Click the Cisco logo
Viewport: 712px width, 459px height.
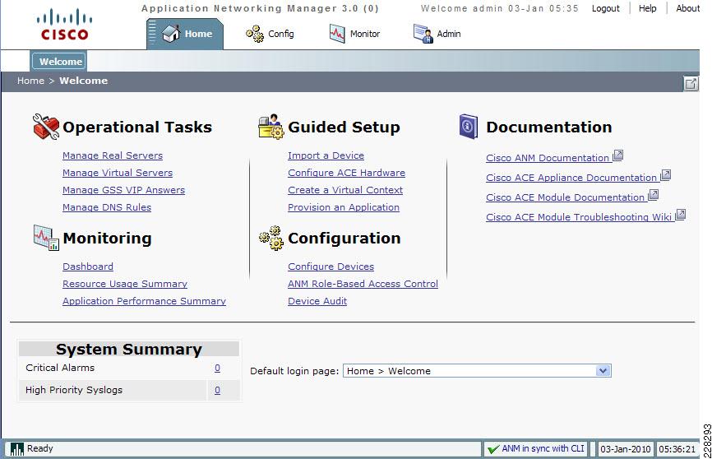64,25
